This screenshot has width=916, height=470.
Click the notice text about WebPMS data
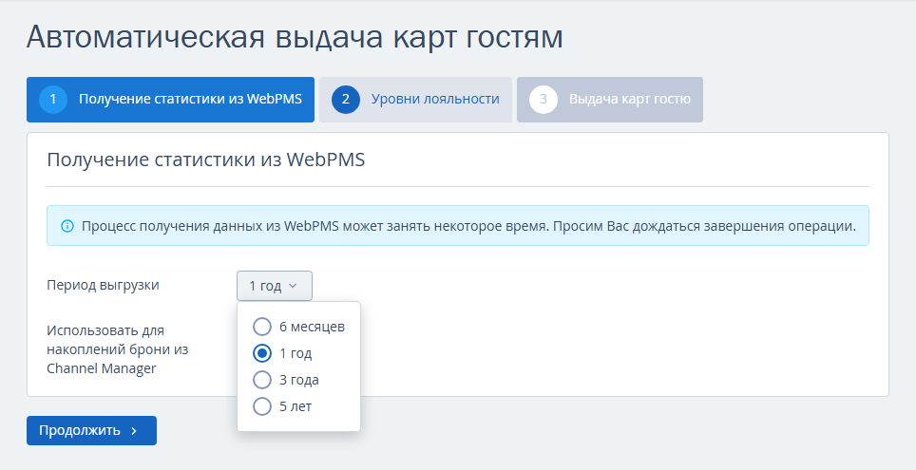pos(468,226)
